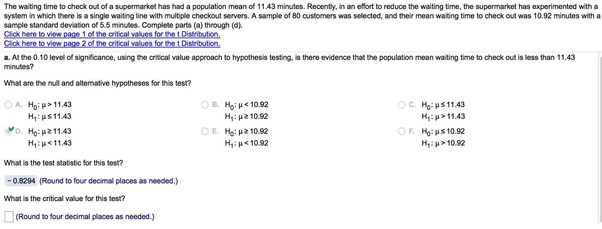Screen dimensions: 602x229
Task: Click option D text H1: μ < 11.43
Action: click(50, 143)
